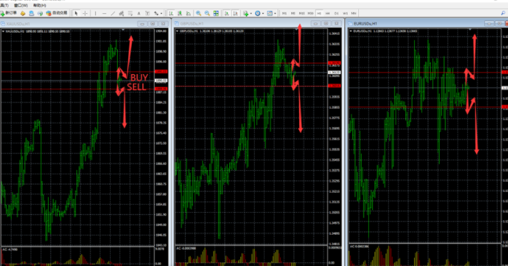Select the lower red line on EURUSD chart
508x266 pixels.
pyautogui.click(x=425, y=107)
